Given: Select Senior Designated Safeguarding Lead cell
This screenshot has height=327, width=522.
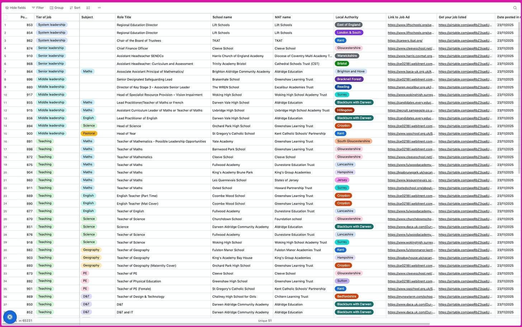Looking at the screenshot, I should point(163,80).
